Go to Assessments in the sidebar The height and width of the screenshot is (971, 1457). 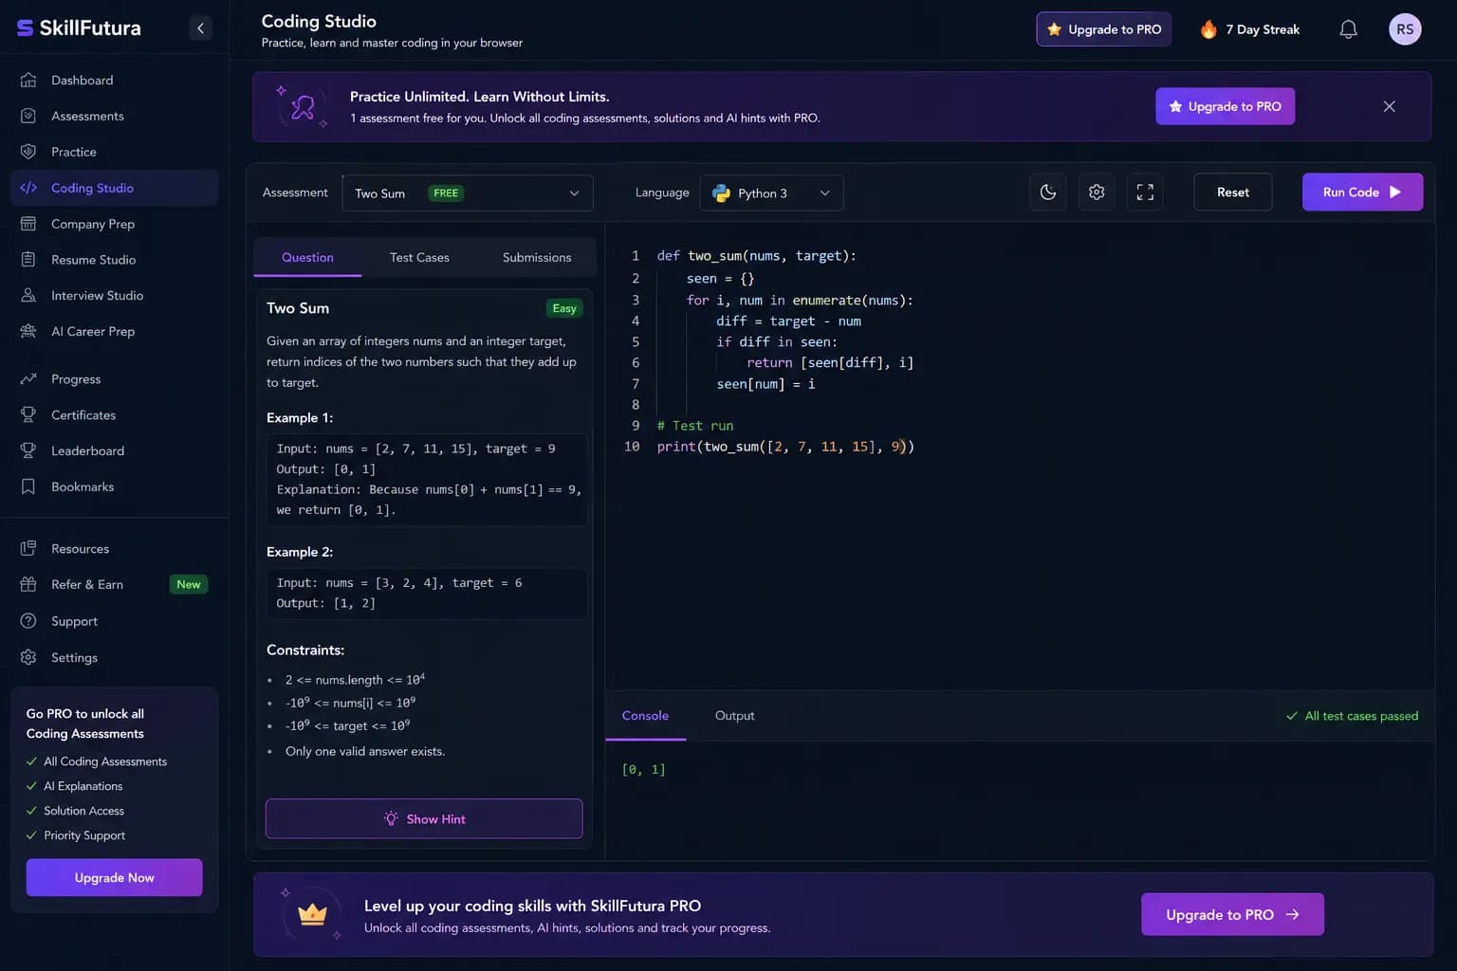coord(114,116)
